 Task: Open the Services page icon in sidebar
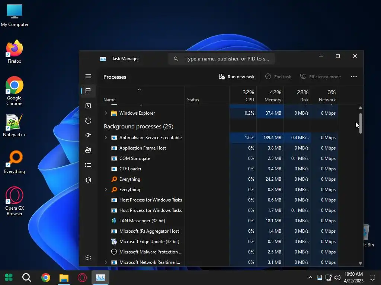click(x=88, y=180)
